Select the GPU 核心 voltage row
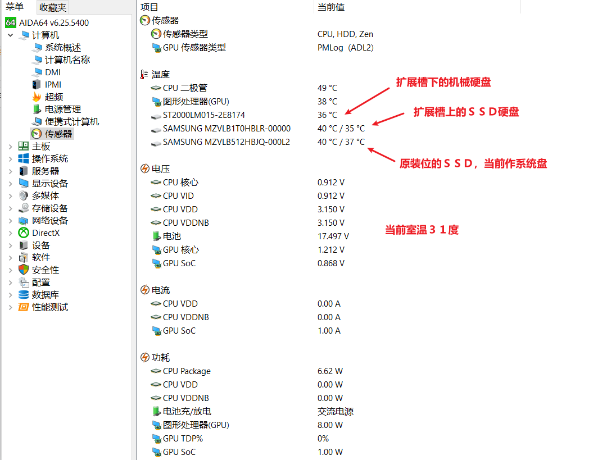The height and width of the screenshot is (460, 616). tap(248, 249)
